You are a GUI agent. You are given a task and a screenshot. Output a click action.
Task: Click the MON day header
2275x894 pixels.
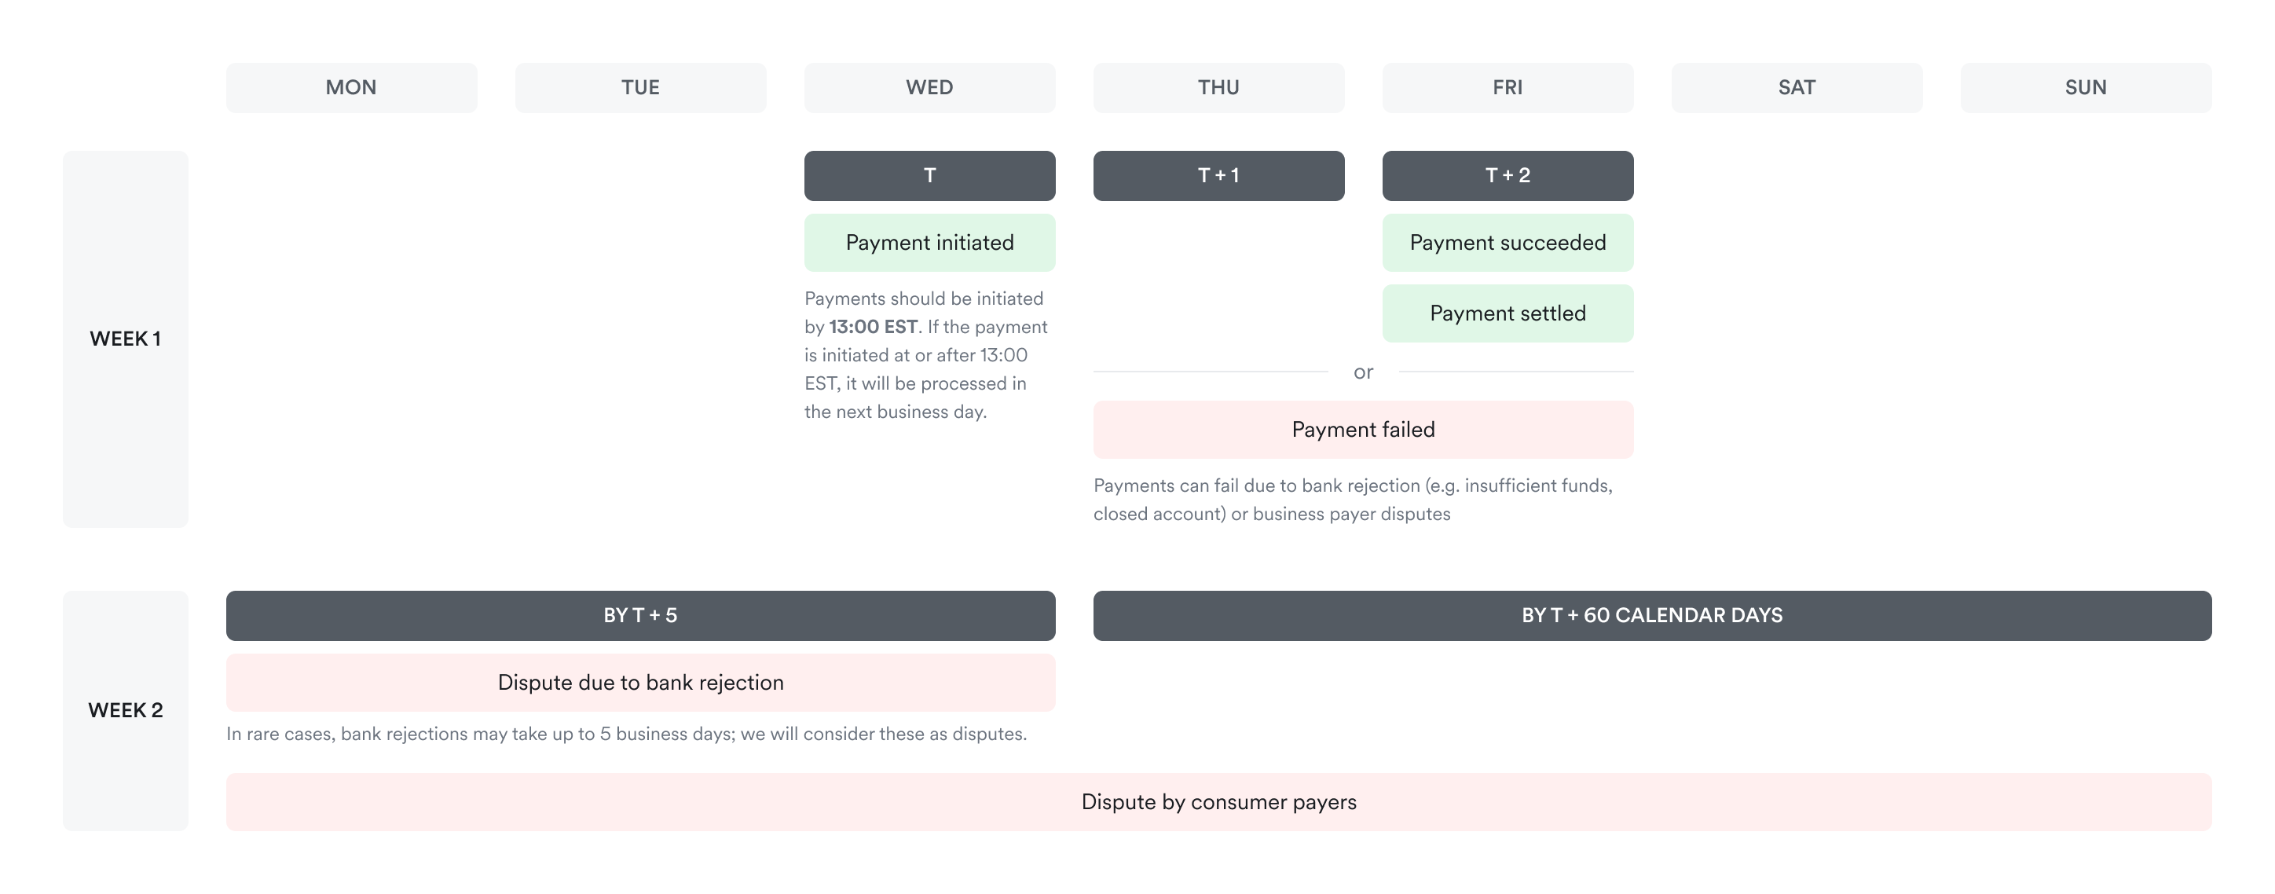click(351, 87)
